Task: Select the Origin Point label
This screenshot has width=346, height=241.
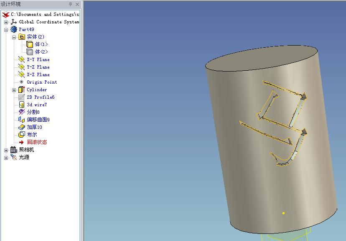Action: click(x=42, y=82)
